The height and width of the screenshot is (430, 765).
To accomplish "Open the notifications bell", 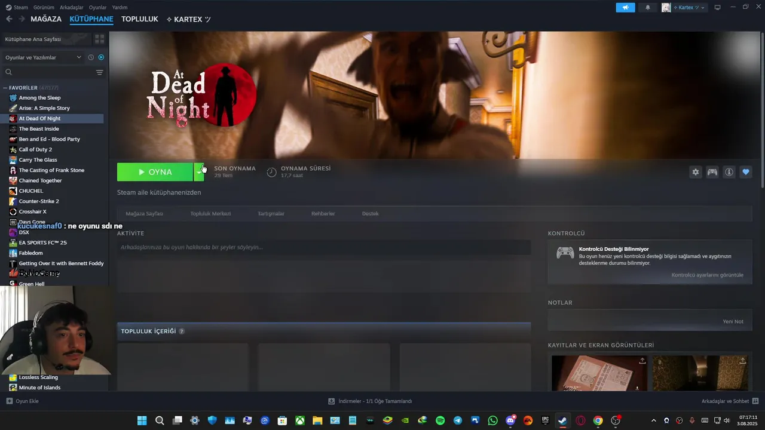I will coord(648,7).
